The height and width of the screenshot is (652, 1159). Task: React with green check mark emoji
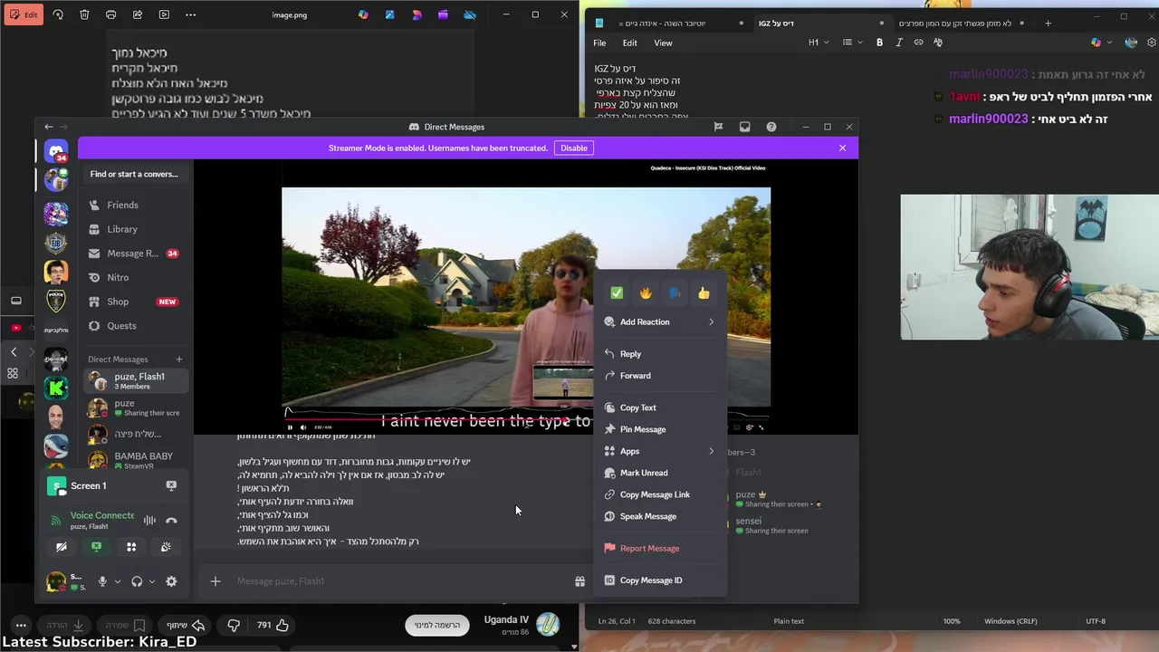point(617,292)
